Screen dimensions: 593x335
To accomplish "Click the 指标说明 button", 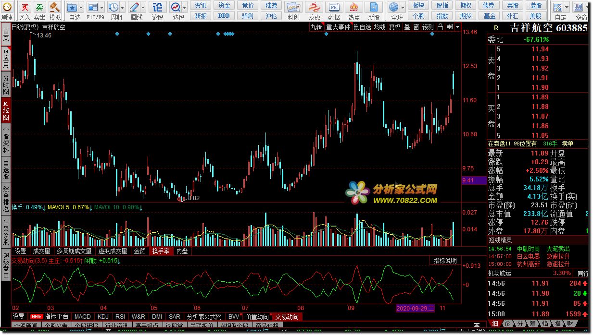I will [x=445, y=261].
